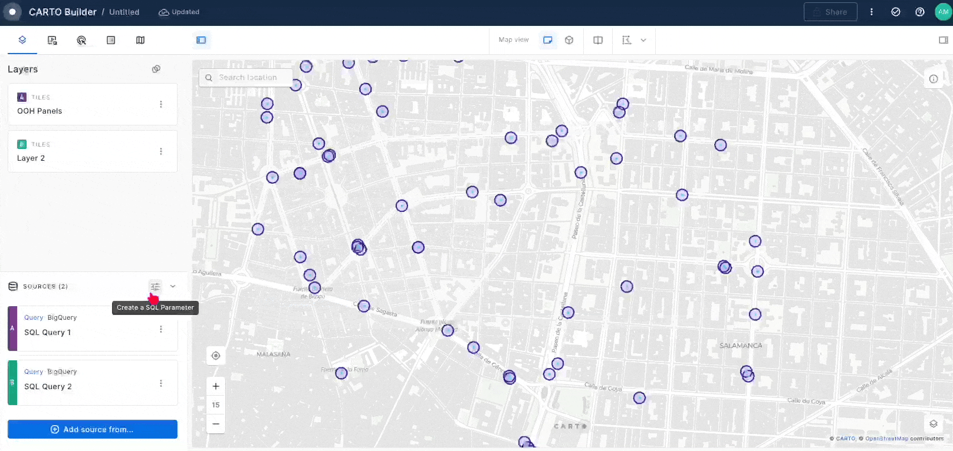953x451 pixels.
Task: Collapse the Sources section
Action: [173, 287]
